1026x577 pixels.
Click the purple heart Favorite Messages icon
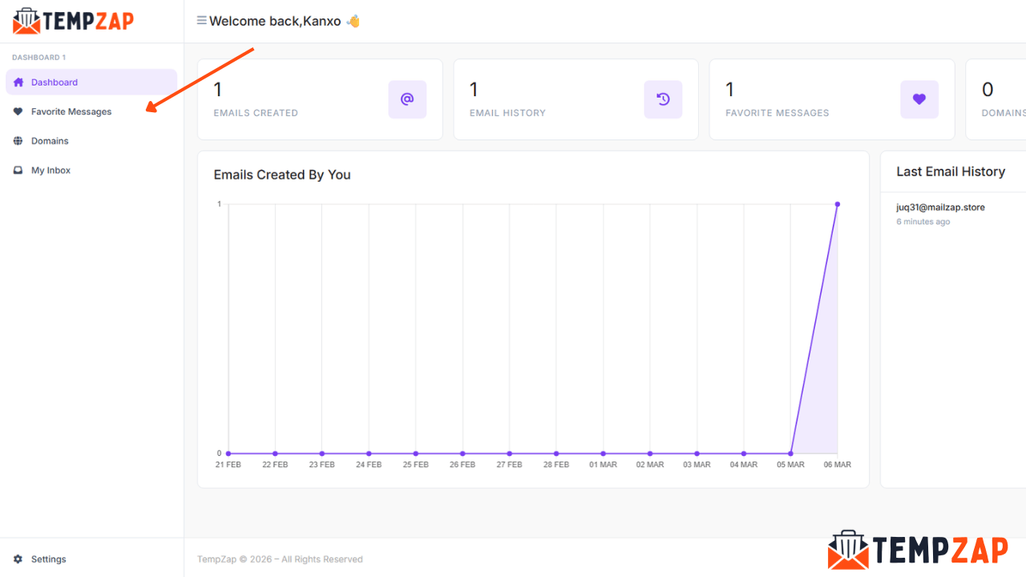919,99
